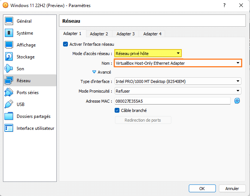Open the Mode d'accès réseau dropdown
Screen dimensions: 250x196
pos(148,54)
